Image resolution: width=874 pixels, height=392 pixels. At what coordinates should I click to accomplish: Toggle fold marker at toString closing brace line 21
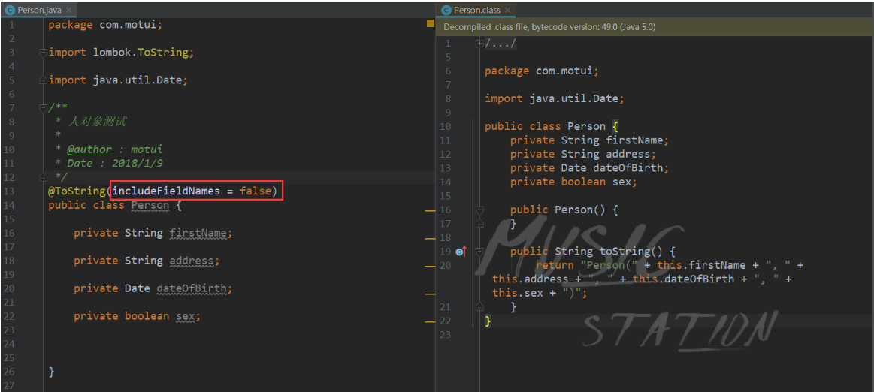pos(479,307)
